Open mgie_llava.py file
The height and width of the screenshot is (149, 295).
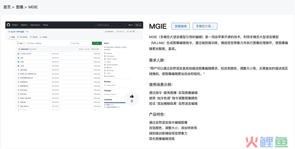pyautogui.click(x=24, y=106)
